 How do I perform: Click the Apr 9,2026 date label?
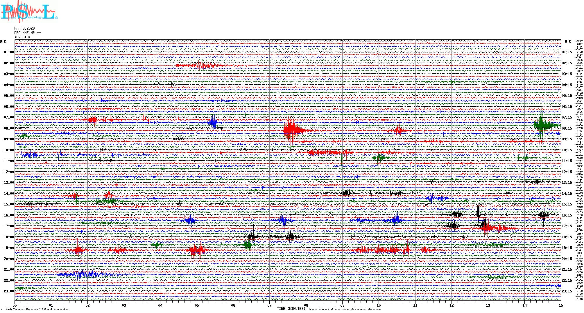click(24, 28)
